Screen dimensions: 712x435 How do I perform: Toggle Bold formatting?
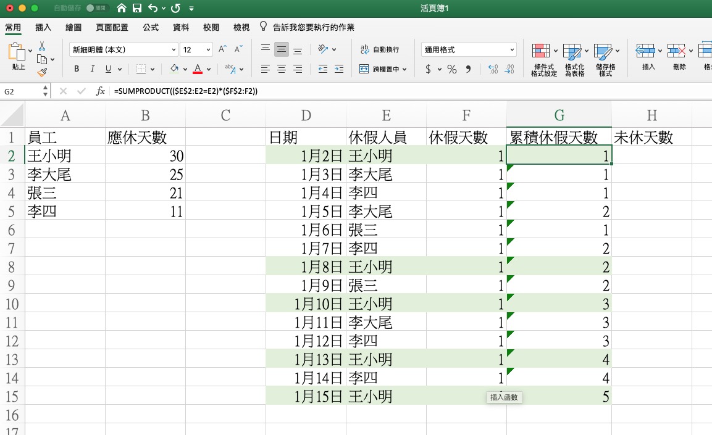pyautogui.click(x=77, y=69)
